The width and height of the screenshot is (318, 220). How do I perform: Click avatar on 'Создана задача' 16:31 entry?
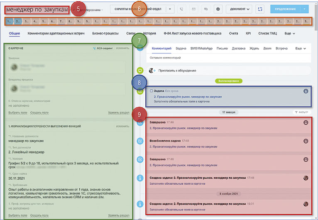click(x=306, y=204)
